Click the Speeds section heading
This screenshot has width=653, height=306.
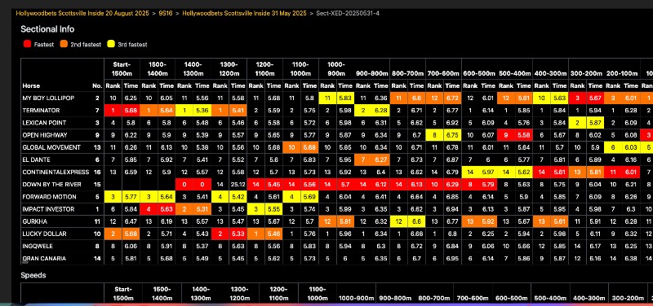(33, 275)
